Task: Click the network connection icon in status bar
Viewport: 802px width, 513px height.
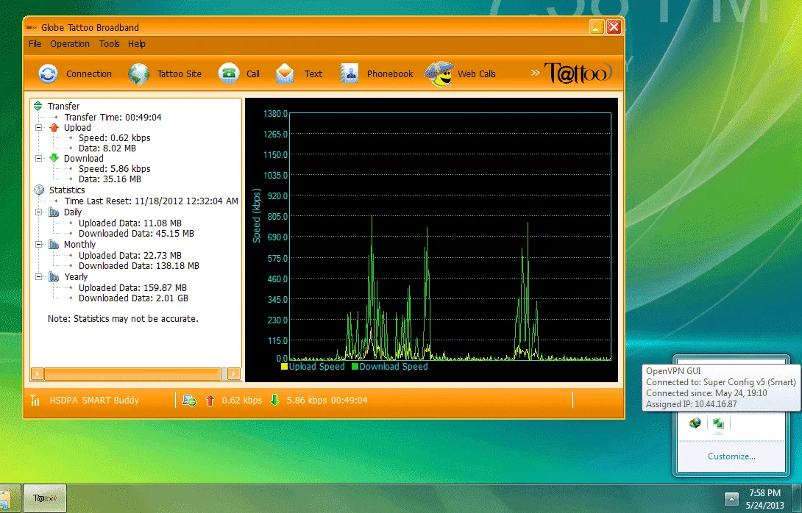Action: (x=189, y=401)
